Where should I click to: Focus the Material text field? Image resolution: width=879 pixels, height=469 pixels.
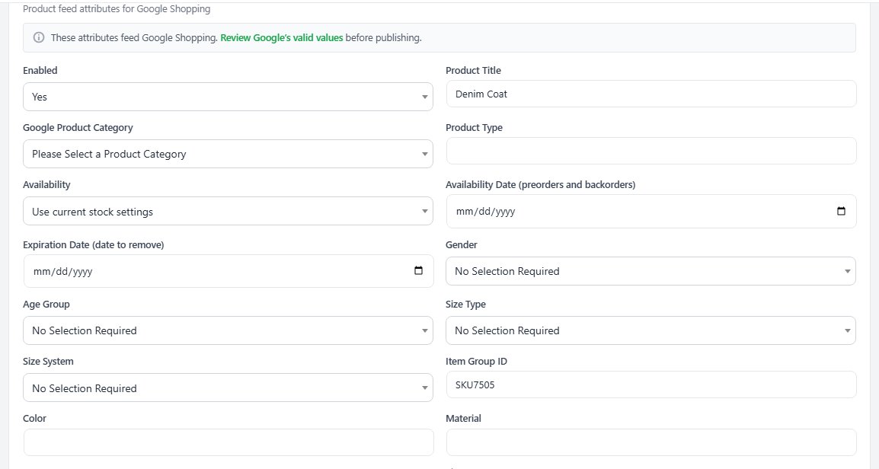(650, 442)
